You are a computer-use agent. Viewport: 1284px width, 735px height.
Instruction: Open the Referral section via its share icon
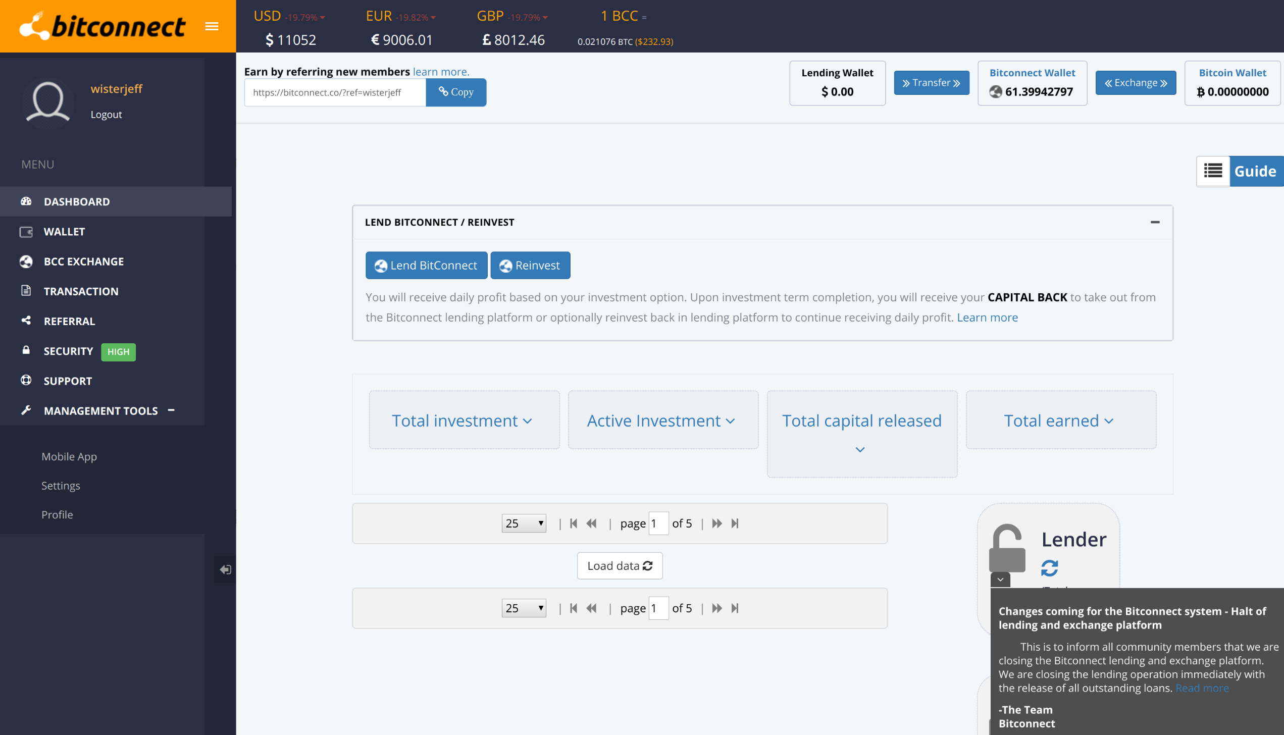click(x=26, y=321)
